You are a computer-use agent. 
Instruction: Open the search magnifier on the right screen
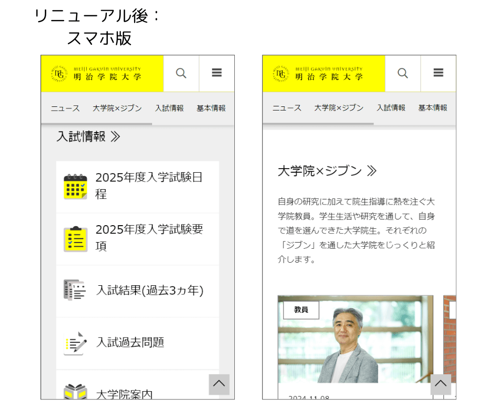[403, 73]
